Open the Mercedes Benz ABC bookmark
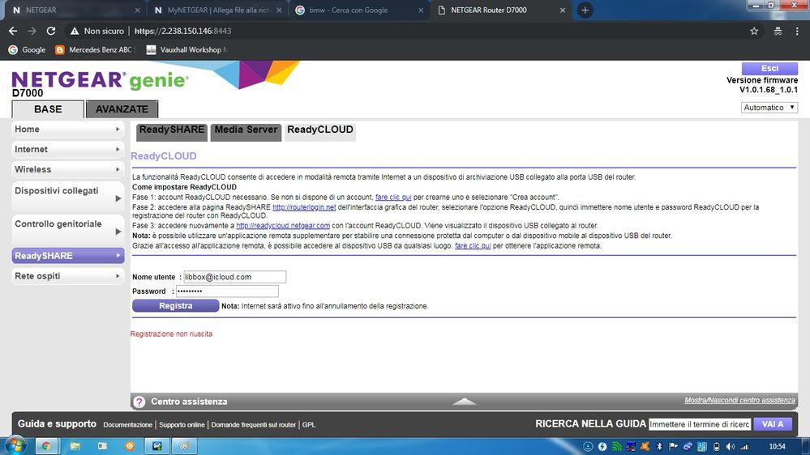The height and width of the screenshot is (455, 810). click(x=96, y=50)
